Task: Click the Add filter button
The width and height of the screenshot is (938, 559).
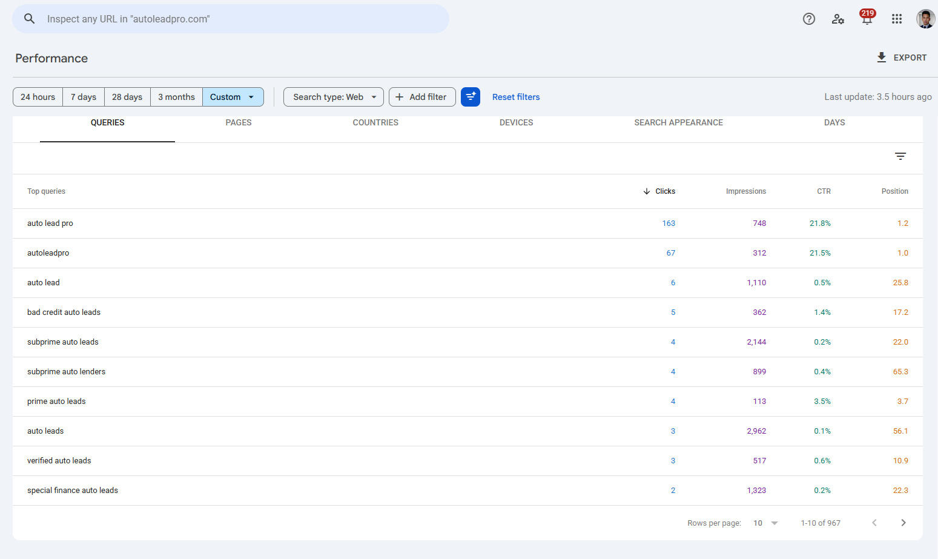Action: pos(422,97)
